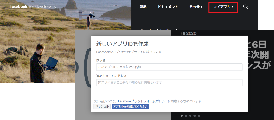Click the F8 2020 heading text

click(x=188, y=33)
